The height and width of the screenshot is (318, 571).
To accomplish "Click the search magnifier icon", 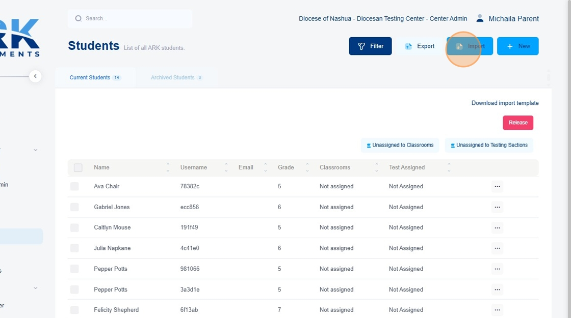I will [x=79, y=18].
